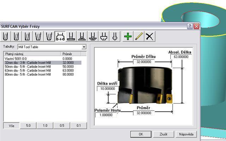Click the face mill preview image
The image size is (226, 141).
coord(145,85)
